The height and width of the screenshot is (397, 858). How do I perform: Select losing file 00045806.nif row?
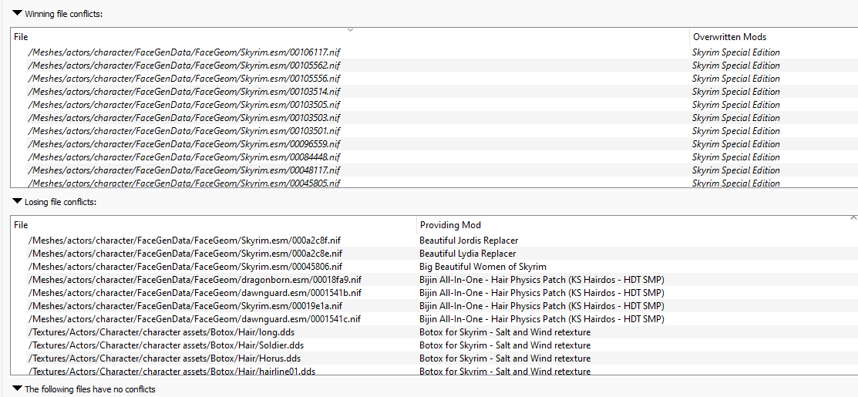[435, 267]
